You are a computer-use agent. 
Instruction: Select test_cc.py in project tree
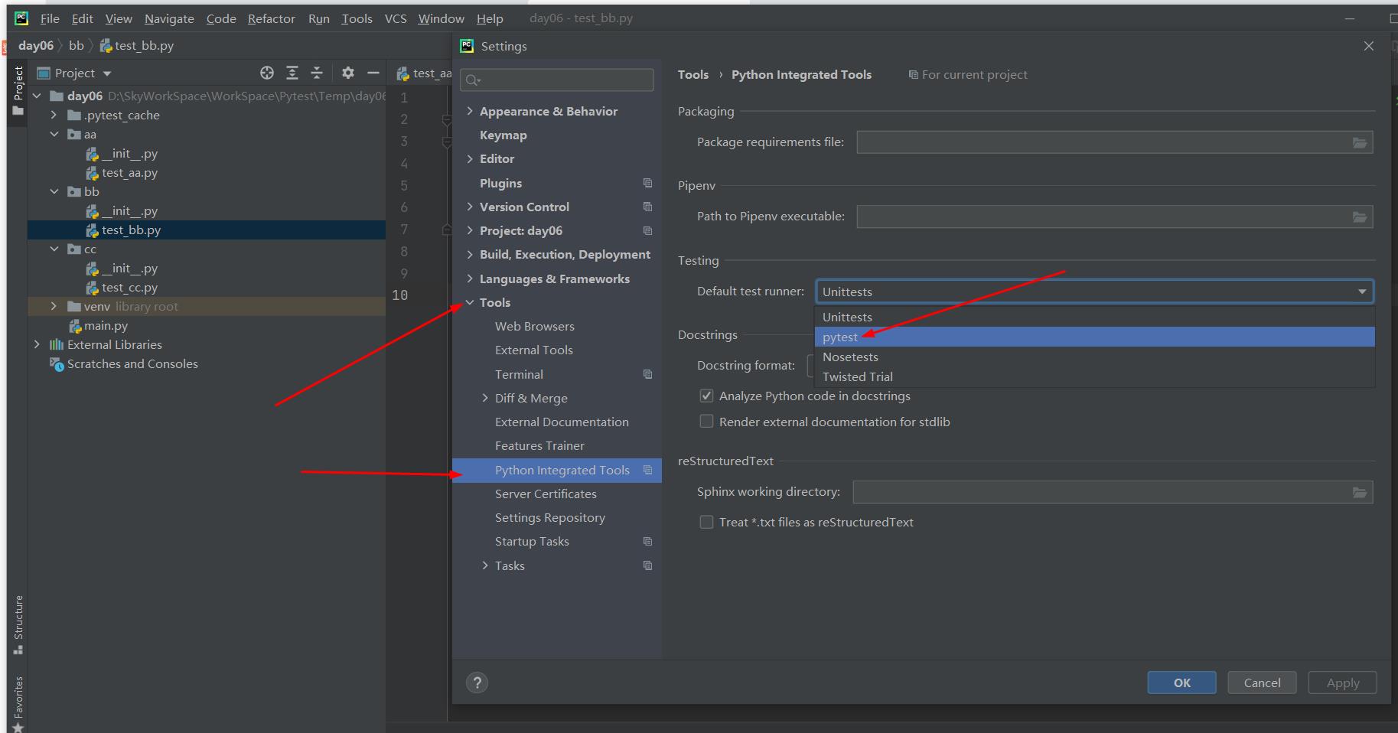pyautogui.click(x=129, y=287)
